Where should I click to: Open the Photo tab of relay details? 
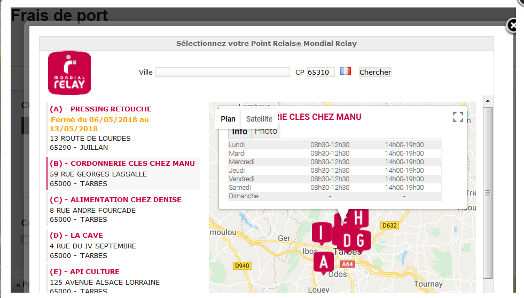pyautogui.click(x=266, y=131)
